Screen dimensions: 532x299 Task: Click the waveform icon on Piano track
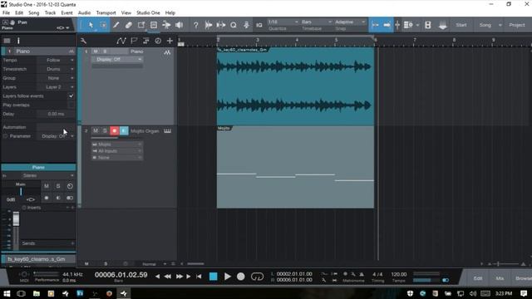click(167, 52)
